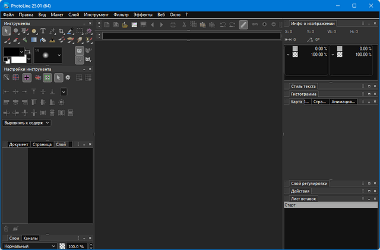The height and width of the screenshot is (250, 380).
Task: Minimize the Инструменты panel
Action: (84, 24)
